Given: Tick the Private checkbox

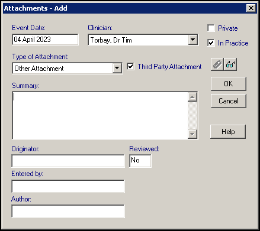Looking at the screenshot, I should click(211, 28).
